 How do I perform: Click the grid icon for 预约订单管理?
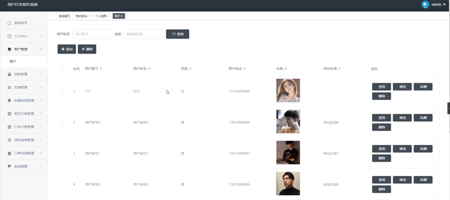(9, 113)
